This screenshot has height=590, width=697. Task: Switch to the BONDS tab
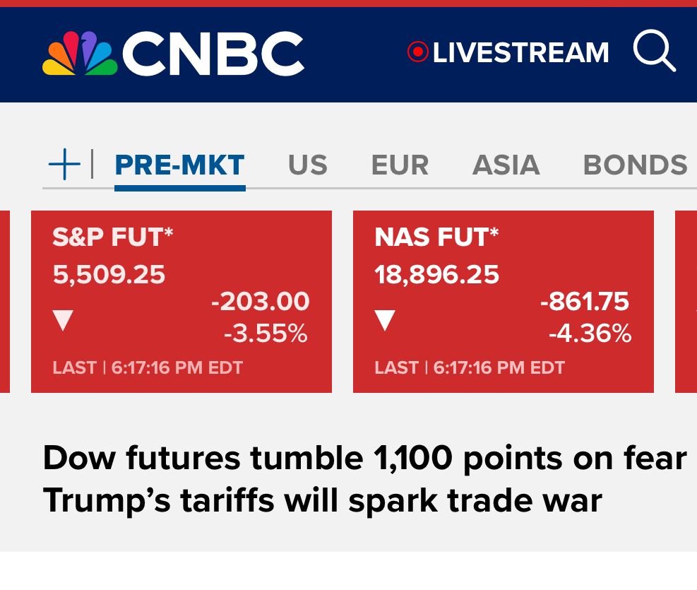pos(636,165)
